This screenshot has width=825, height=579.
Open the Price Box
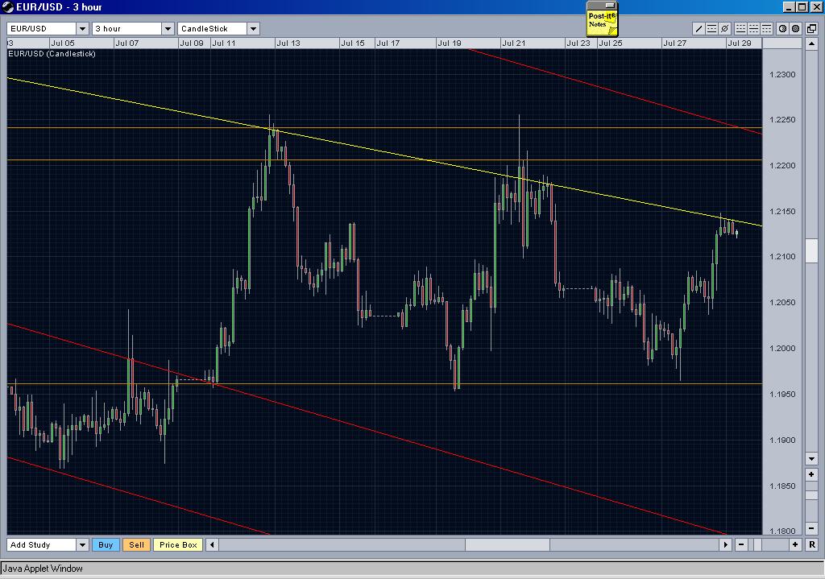point(177,544)
